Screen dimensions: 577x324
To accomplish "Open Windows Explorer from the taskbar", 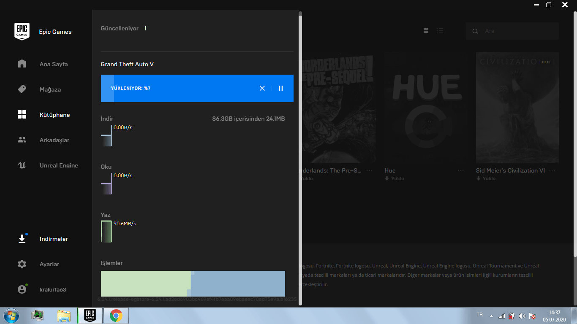I will [x=64, y=316].
